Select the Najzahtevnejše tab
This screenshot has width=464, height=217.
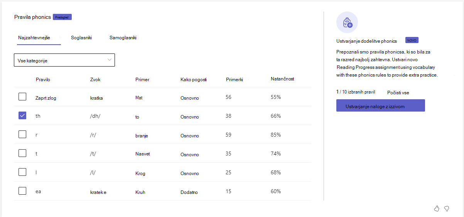pos(34,38)
